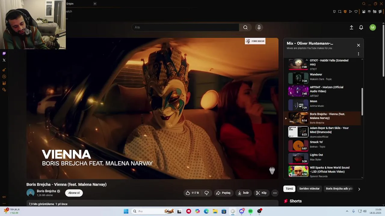The height and width of the screenshot is (216, 385).
Task: Select the Seriden videolar filter chip
Action: pos(309,189)
